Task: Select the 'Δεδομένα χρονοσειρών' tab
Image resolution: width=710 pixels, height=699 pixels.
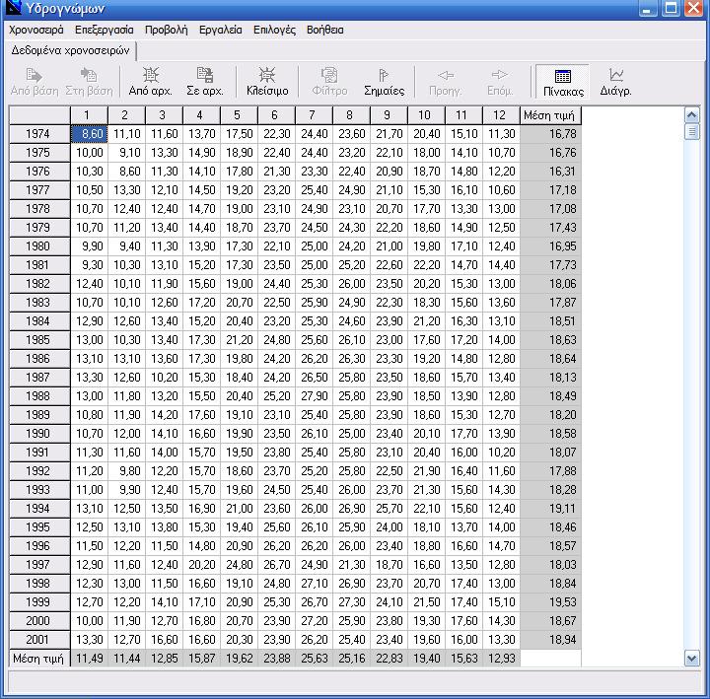Action: tap(70, 50)
